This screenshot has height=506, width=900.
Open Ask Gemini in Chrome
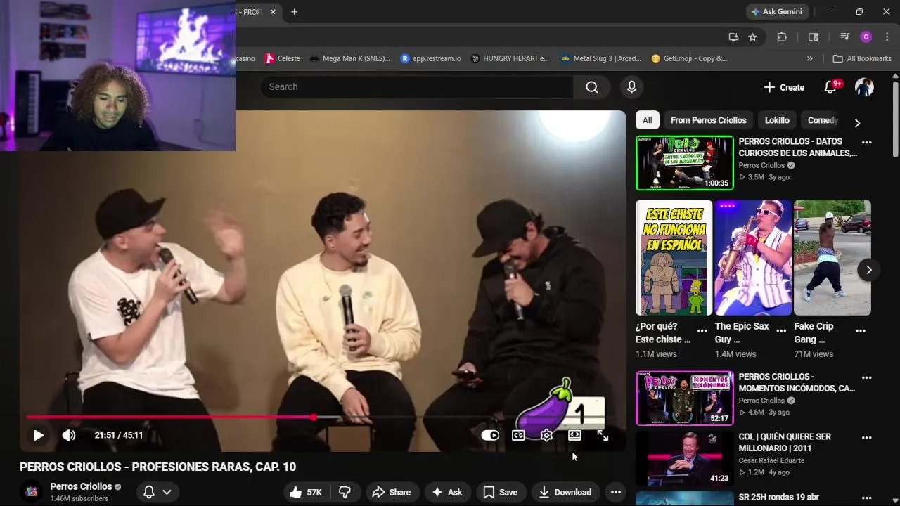click(x=777, y=12)
